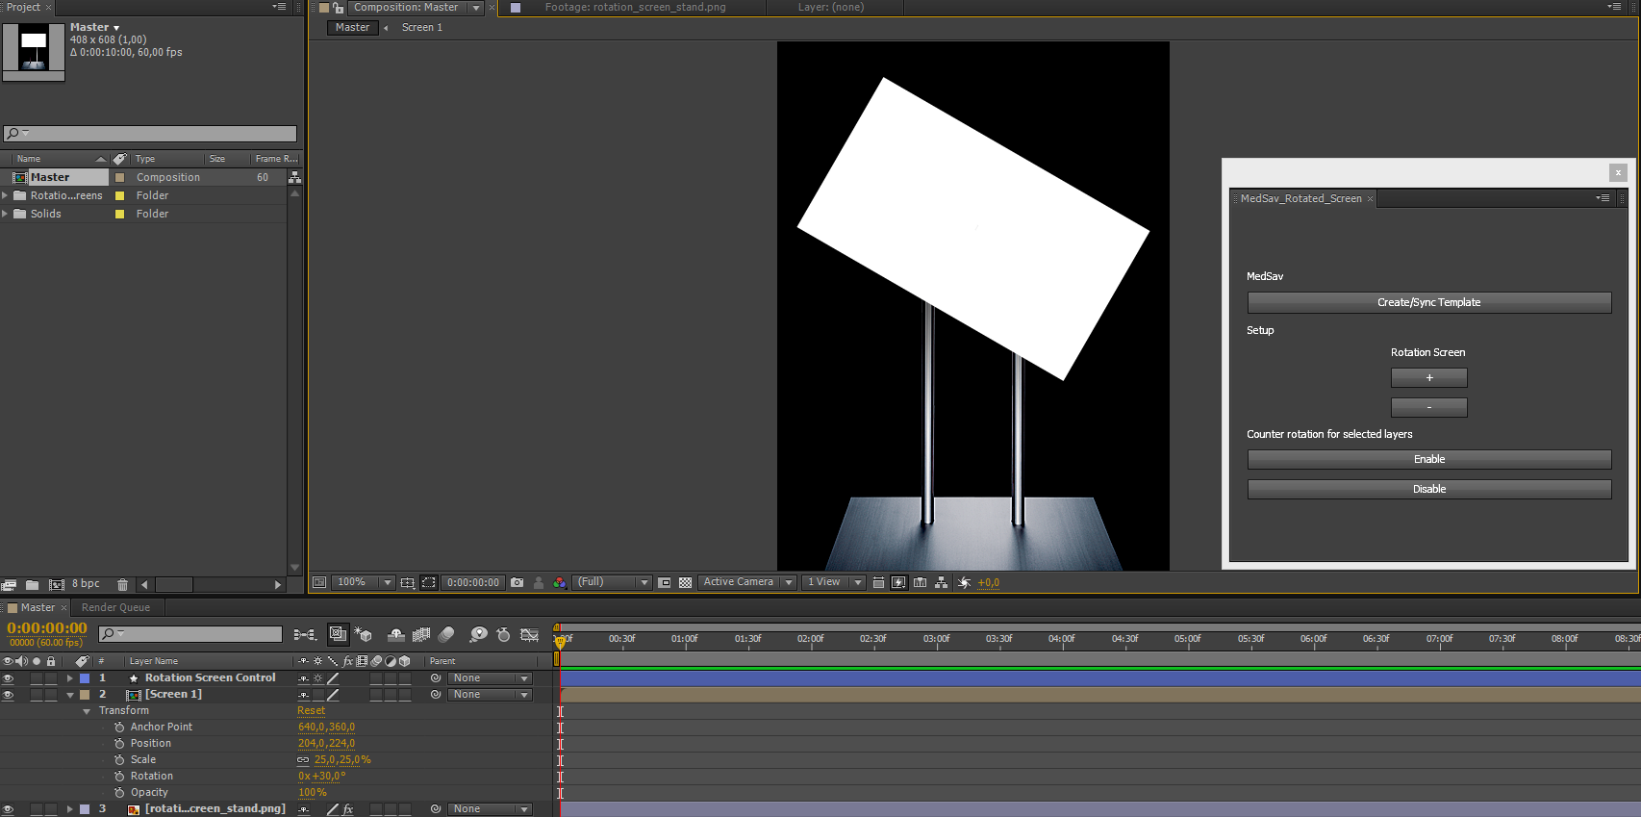Image resolution: width=1641 pixels, height=817 pixels.
Task: Open the Layer: (none) tab
Action: pos(831,8)
